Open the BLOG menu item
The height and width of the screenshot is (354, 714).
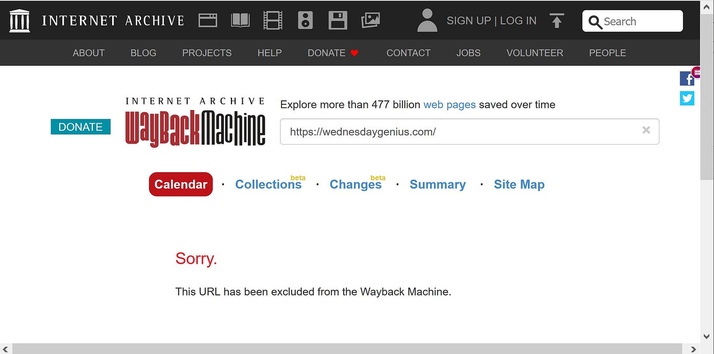143,53
